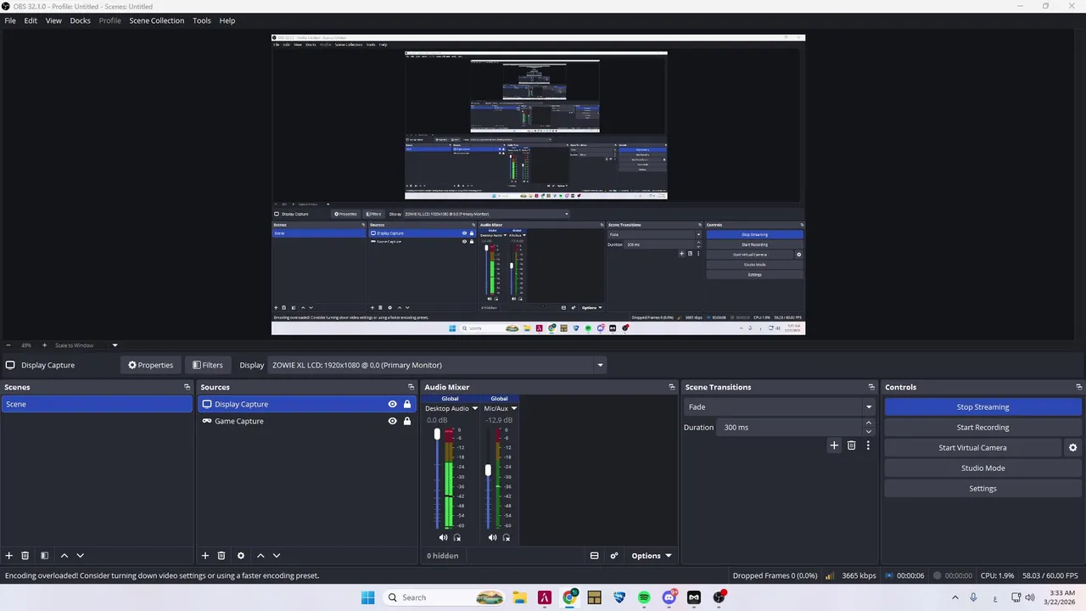Open the File menu
Viewport: 1086px width, 611px height.
[10, 20]
